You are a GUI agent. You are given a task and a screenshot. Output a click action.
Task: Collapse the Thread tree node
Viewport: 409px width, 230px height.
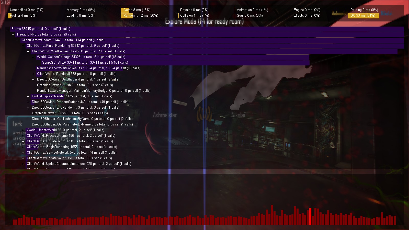pyautogui.click(x=13, y=34)
